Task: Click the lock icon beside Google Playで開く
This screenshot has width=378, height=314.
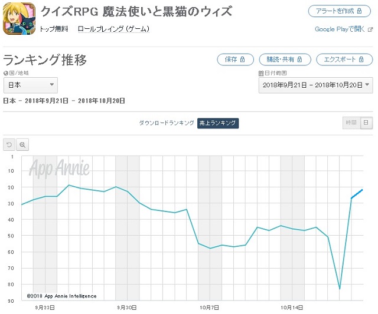Action: pos(369,29)
